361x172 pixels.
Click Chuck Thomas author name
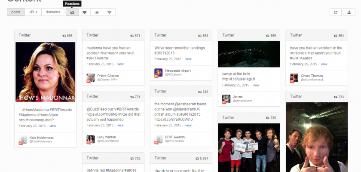(x=310, y=76)
